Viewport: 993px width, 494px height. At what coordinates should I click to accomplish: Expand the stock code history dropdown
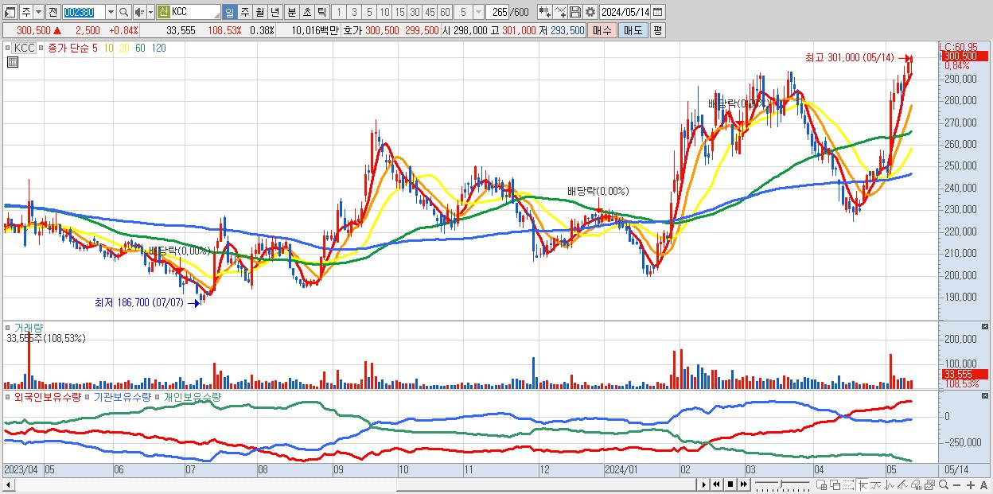pos(111,12)
